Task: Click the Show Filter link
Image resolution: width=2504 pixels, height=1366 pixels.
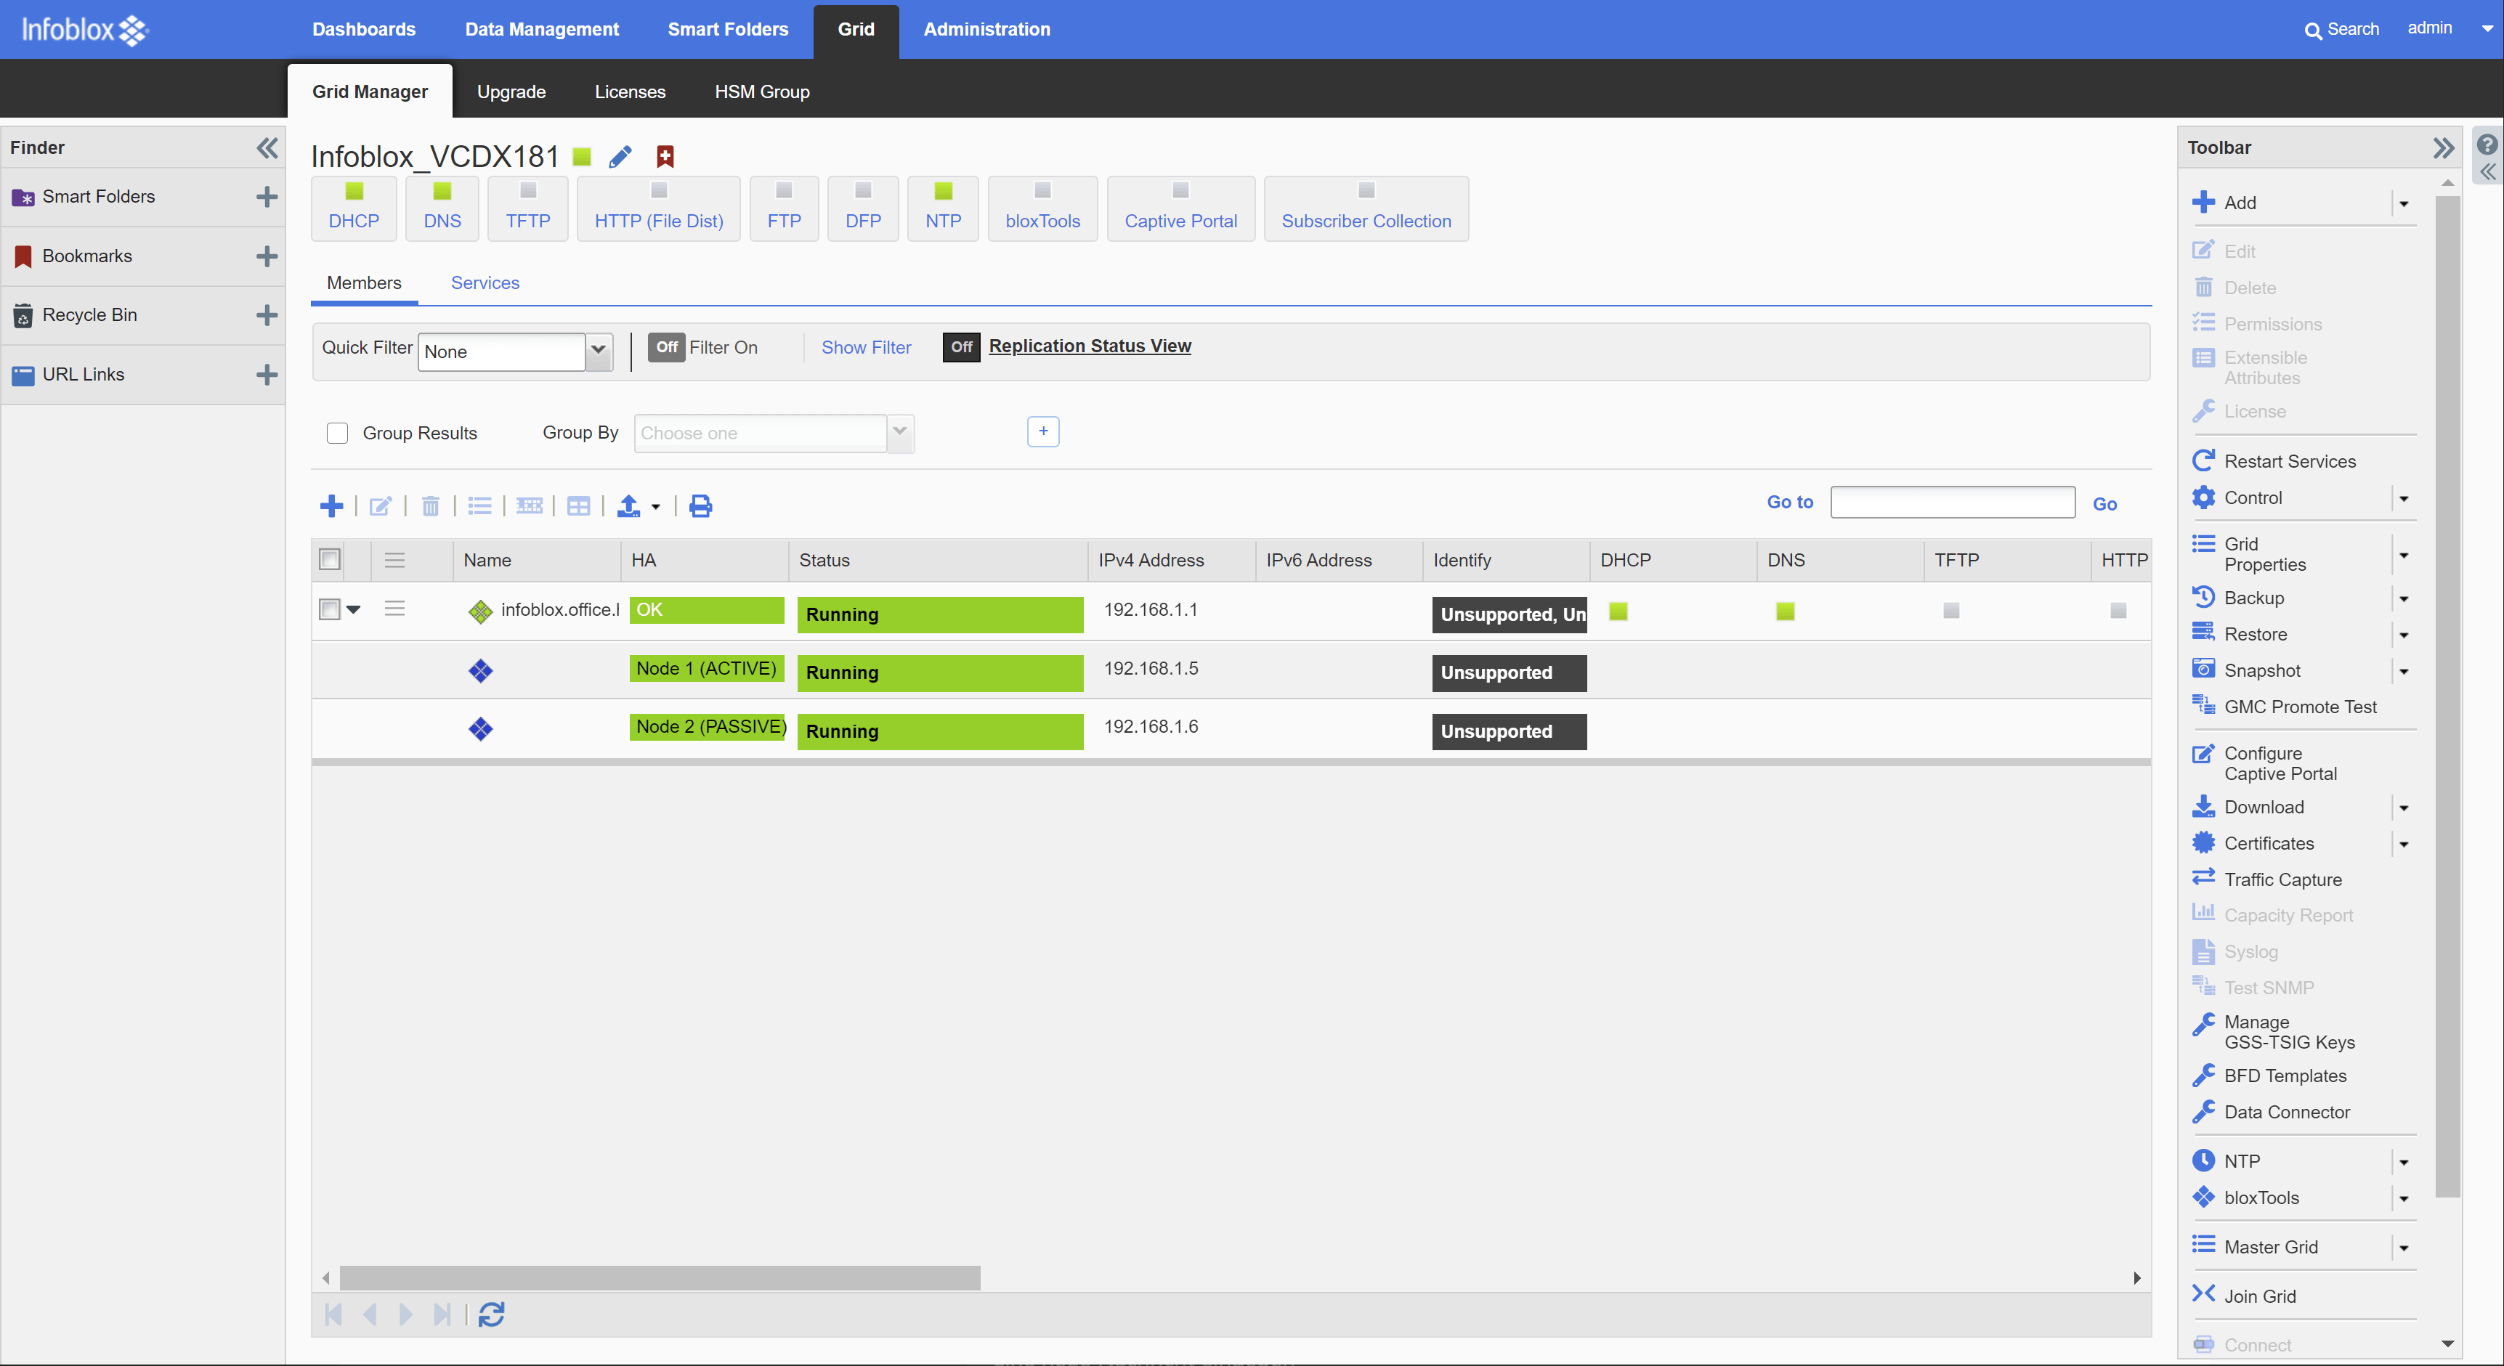Action: (865, 347)
